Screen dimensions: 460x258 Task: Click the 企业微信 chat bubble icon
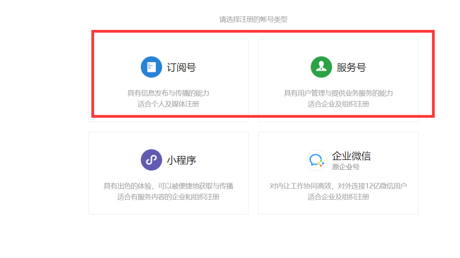317,160
